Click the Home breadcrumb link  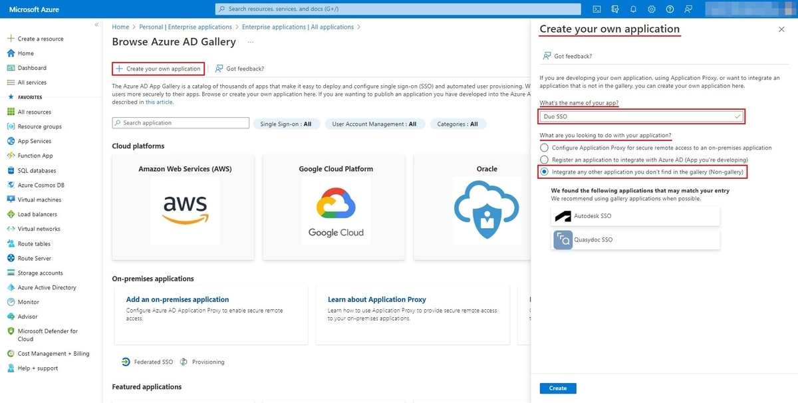tap(120, 27)
